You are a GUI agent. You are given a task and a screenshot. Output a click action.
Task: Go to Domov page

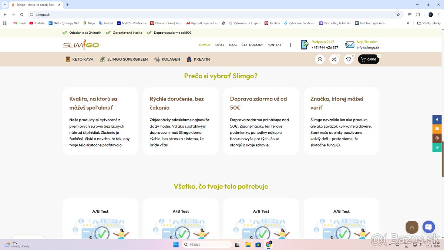(x=205, y=45)
